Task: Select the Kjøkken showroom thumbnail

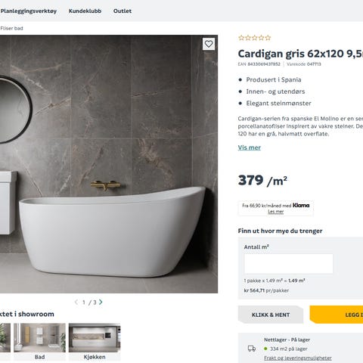Action: click(95, 342)
